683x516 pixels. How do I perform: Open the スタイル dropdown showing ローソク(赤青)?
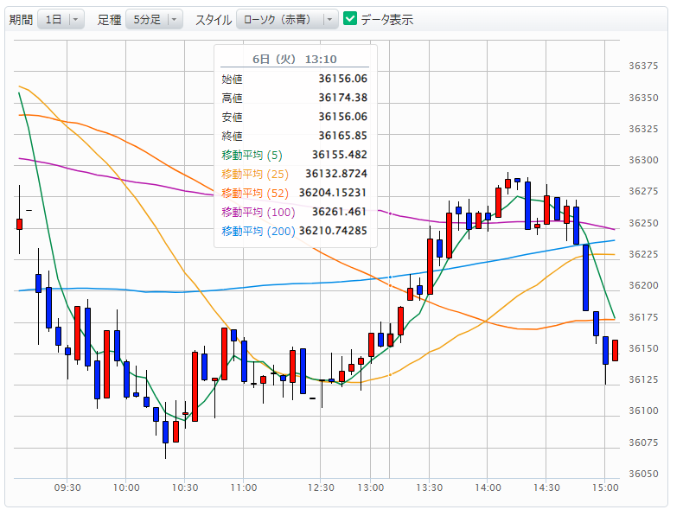click(287, 19)
